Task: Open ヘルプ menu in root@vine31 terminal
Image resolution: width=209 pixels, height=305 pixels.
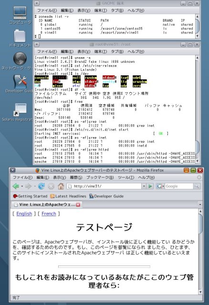Action: (136, 51)
